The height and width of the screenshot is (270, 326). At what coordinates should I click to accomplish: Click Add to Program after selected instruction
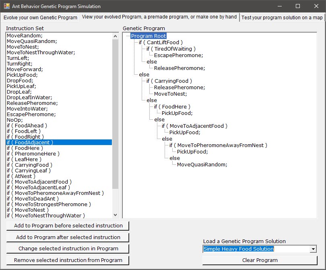click(x=68, y=237)
